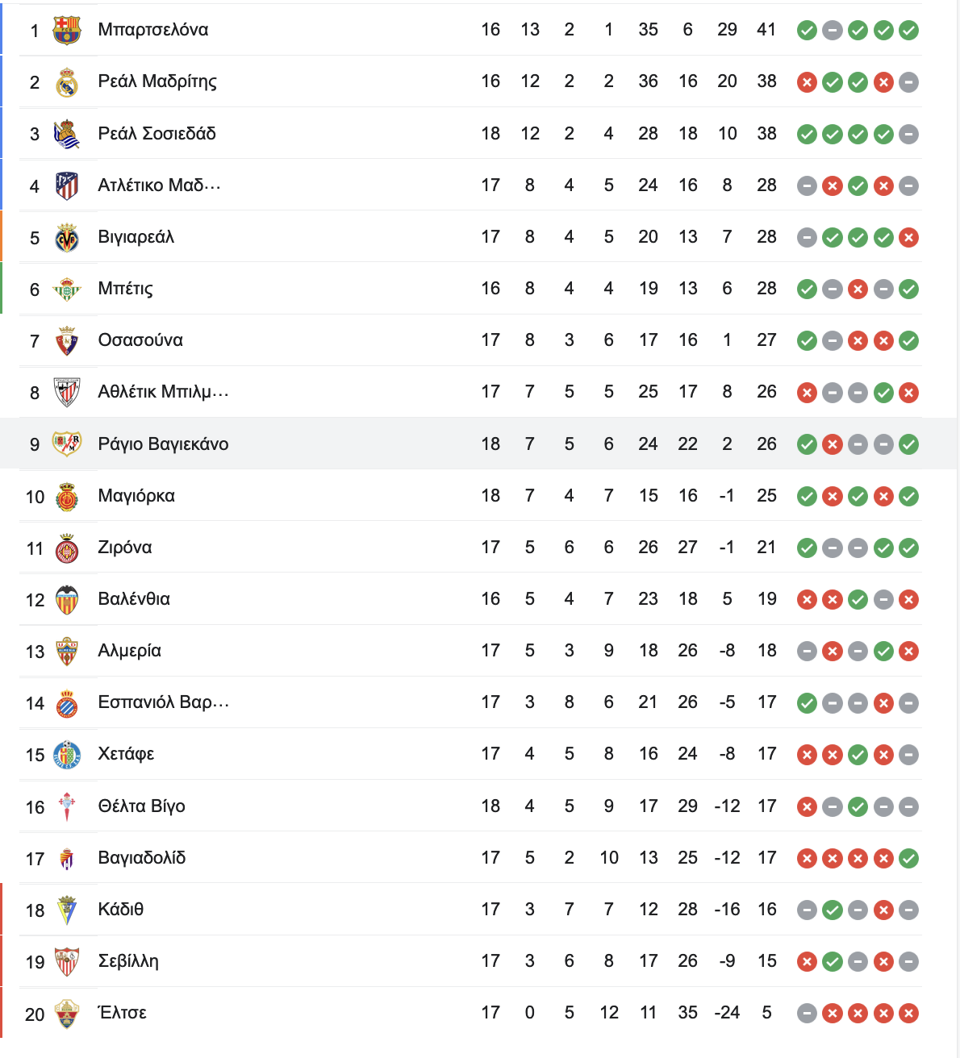Click Έλτσε's last red loss form icon
Viewport: 960px width, 1058px height.
(909, 1014)
